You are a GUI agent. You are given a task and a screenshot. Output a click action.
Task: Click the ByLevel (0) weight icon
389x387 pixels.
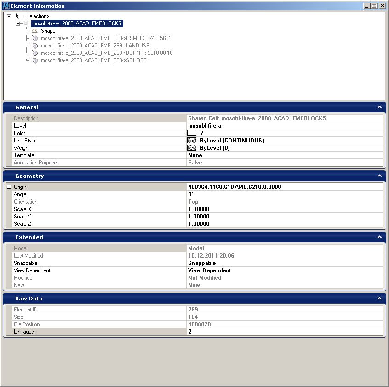tap(192, 148)
